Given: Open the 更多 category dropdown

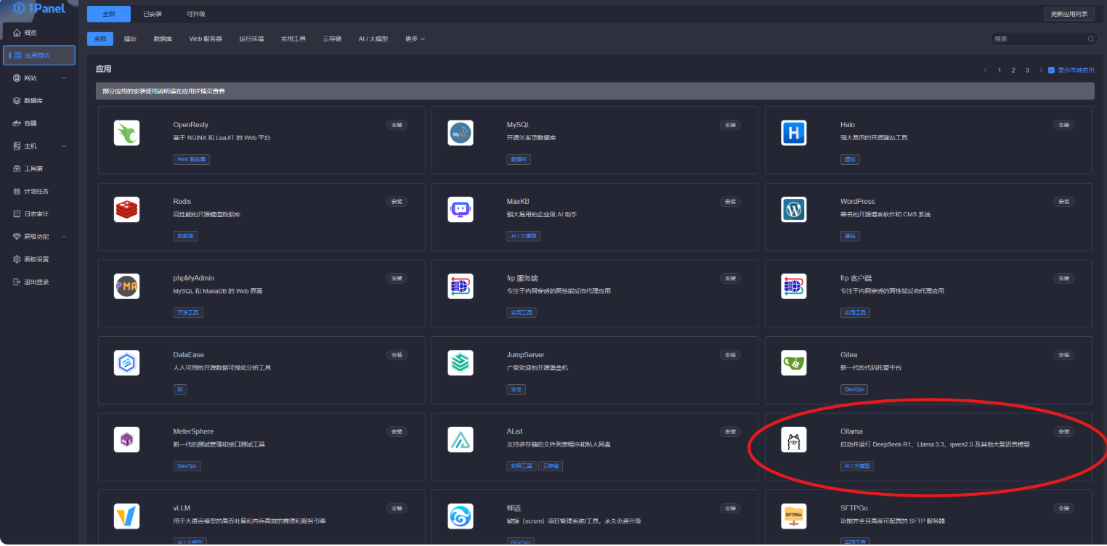Looking at the screenshot, I should click(415, 38).
